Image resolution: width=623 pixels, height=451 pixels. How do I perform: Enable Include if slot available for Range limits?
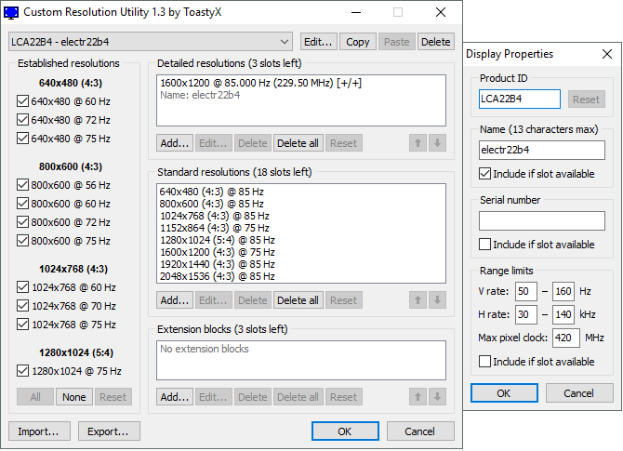point(486,361)
